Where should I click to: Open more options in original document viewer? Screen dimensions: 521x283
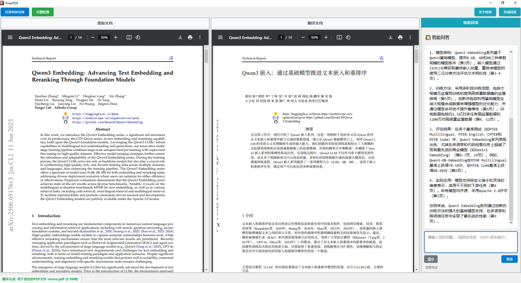(x=200, y=37)
